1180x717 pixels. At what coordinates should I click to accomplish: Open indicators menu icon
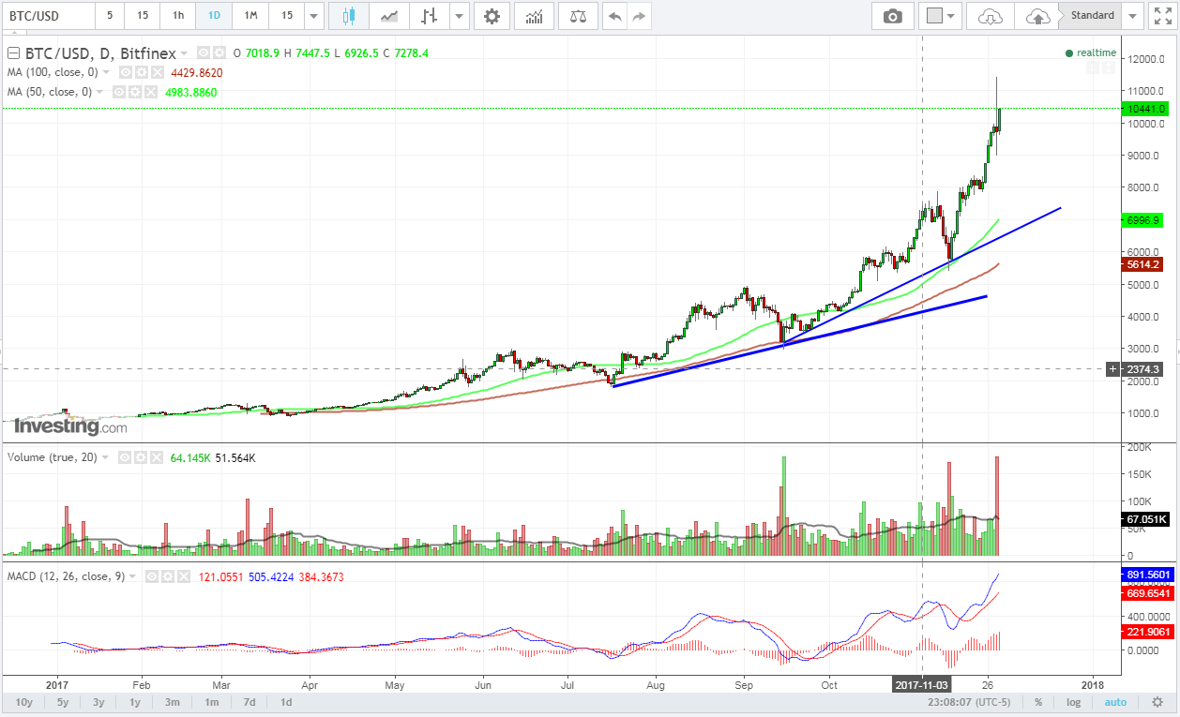pos(534,16)
